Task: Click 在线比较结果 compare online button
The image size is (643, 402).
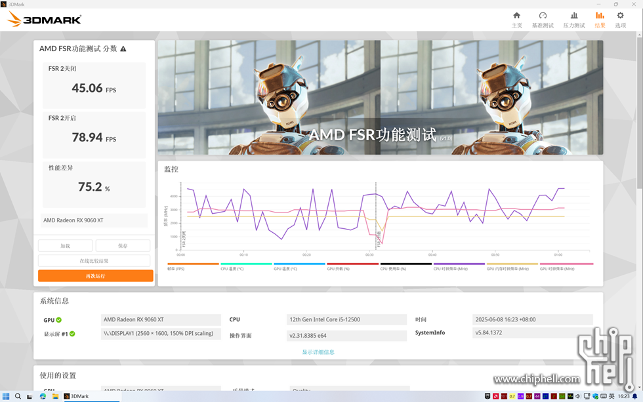Action: tap(94, 260)
